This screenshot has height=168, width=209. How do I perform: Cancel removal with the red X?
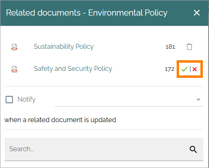(195, 69)
